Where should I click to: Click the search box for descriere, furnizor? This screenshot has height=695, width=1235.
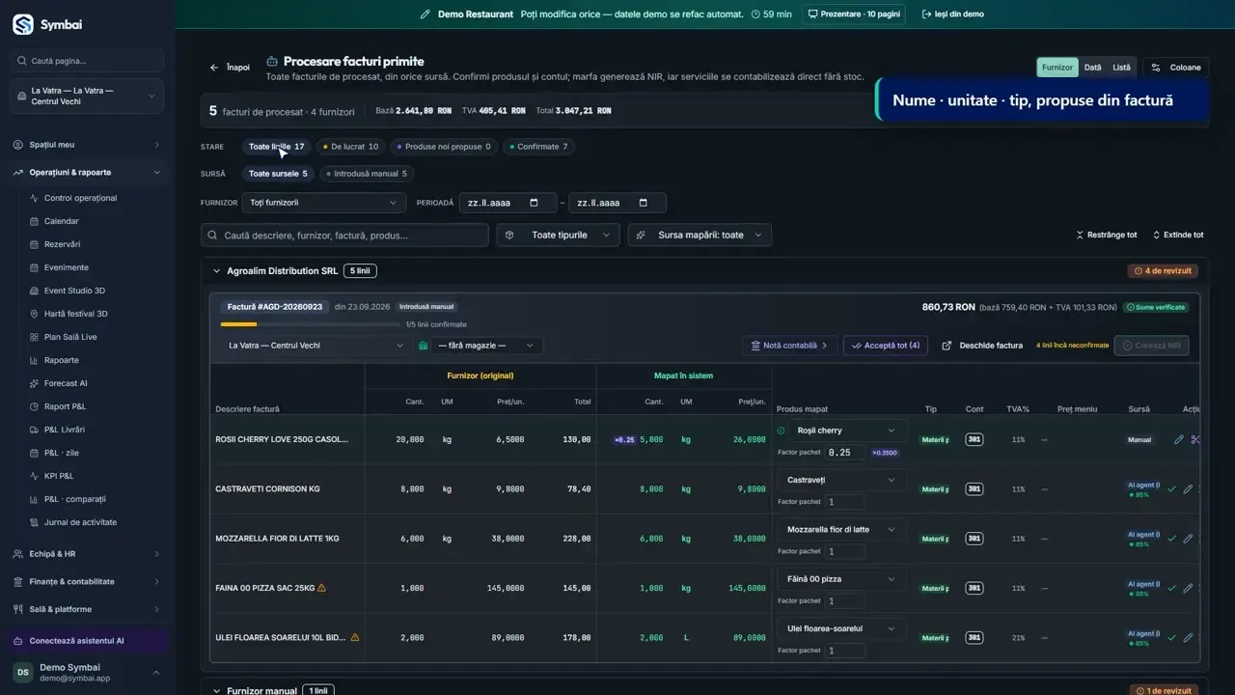[x=345, y=235]
